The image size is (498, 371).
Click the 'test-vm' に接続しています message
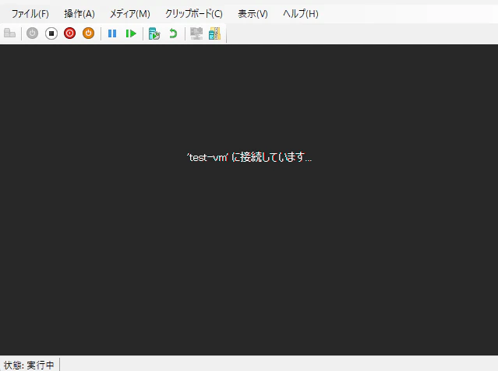(x=249, y=157)
